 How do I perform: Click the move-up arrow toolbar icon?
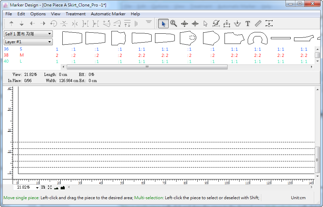pos(11,23)
